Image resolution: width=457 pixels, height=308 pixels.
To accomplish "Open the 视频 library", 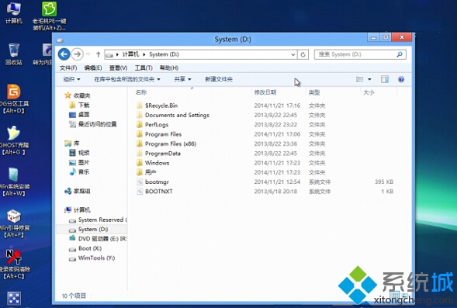I will (x=84, y=153).
